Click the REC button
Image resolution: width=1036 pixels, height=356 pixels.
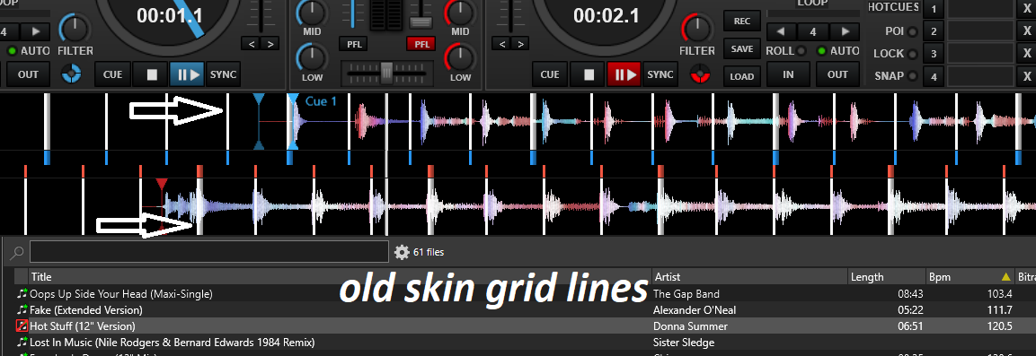[x=742, y=22]
